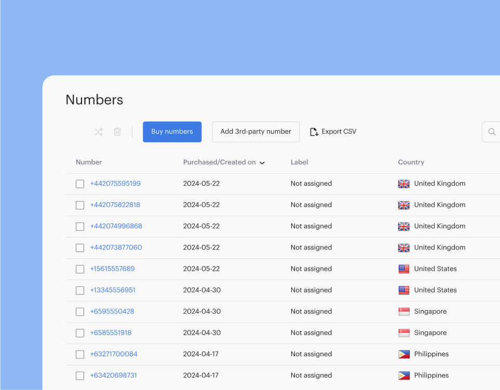Screen dimensions: 500x390
Task: Click the Singapore flag for +6595550428
Action: point(403,311)
